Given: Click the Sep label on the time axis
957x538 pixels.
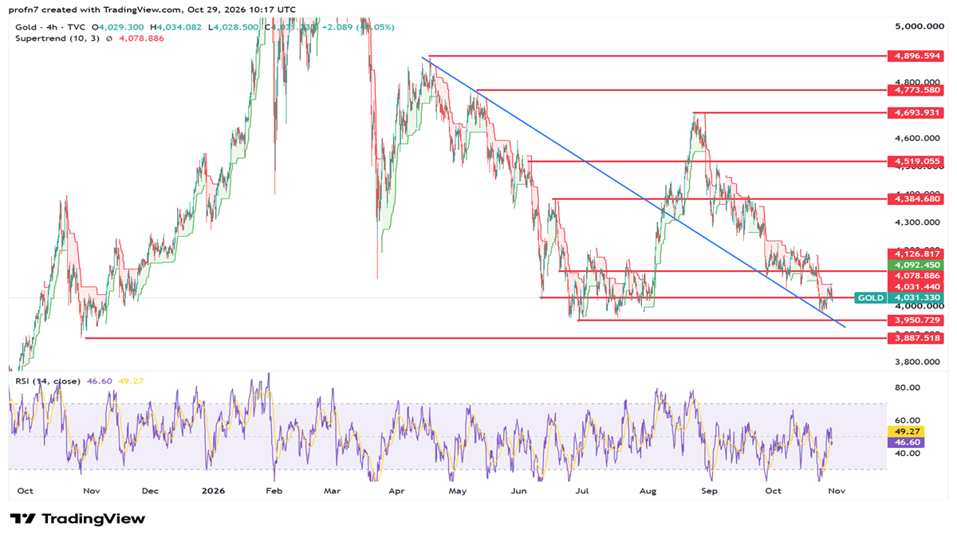Looking at the screenshot, I should click(709, 491).
